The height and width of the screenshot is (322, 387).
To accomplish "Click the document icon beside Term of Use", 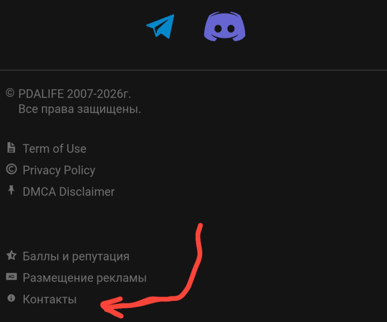I will tap(11, 148).
